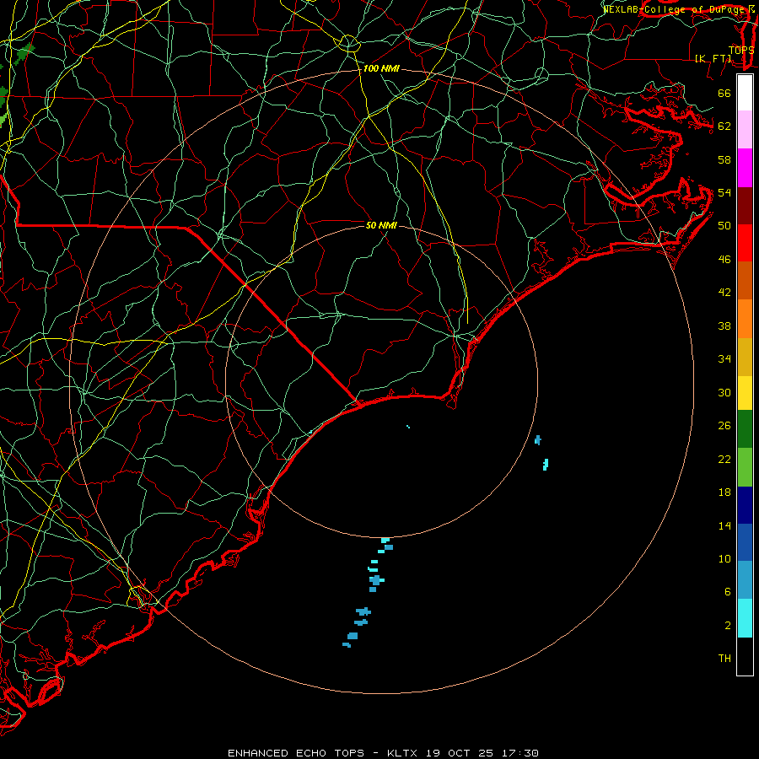The image size is (759, 759).
Task: Click the white 66 kft color swatch
Action: click(x=745, y=93)
